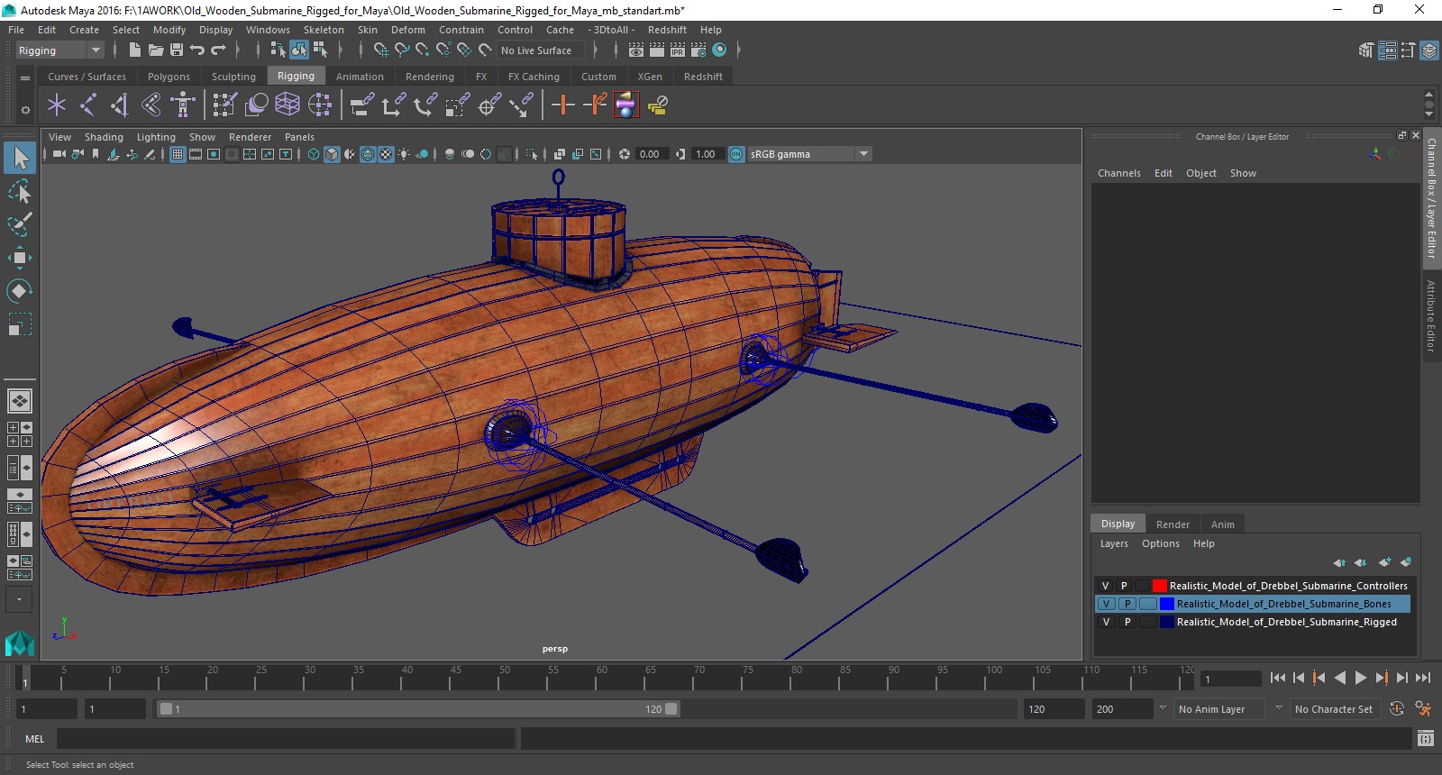Click the Open Scene folder icon
The height and width of the screenshot is (775, 1442).
click(x=156, y=50)
